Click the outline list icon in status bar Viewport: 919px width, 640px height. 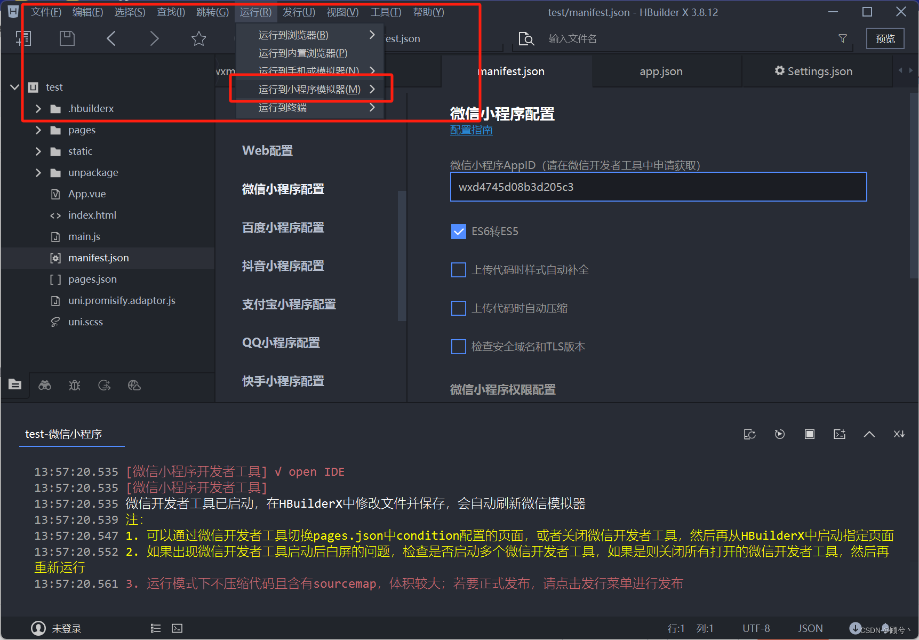click(156, 628)
